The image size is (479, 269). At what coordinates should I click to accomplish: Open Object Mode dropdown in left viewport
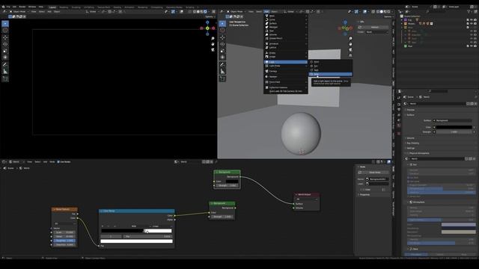point(19,12)
